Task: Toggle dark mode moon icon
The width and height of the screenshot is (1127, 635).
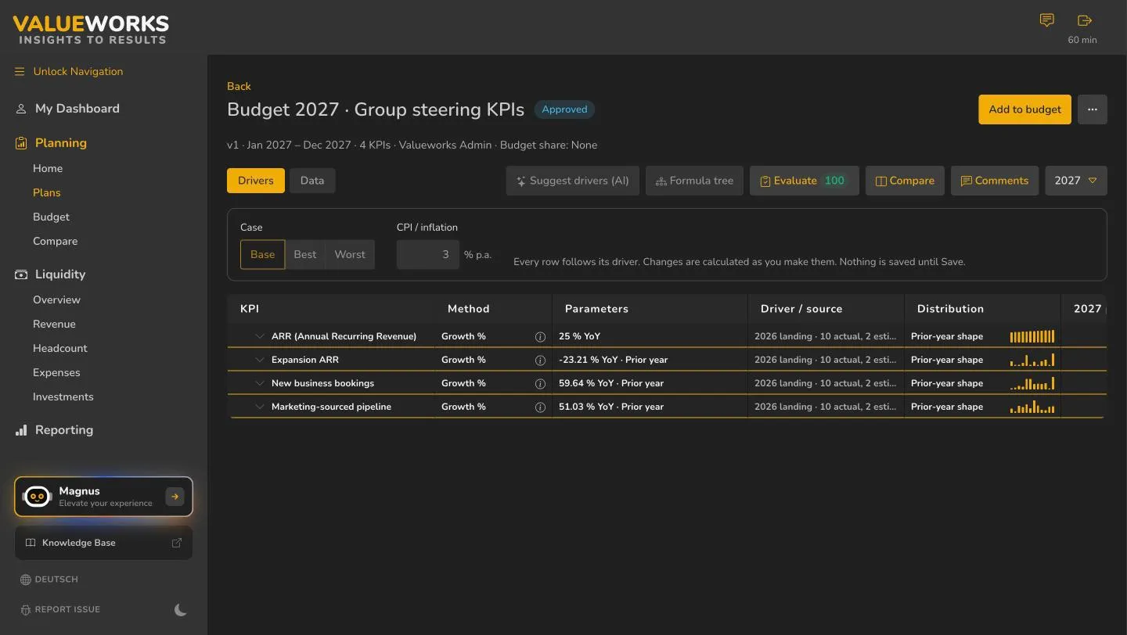Action: (x=181, y=610)
